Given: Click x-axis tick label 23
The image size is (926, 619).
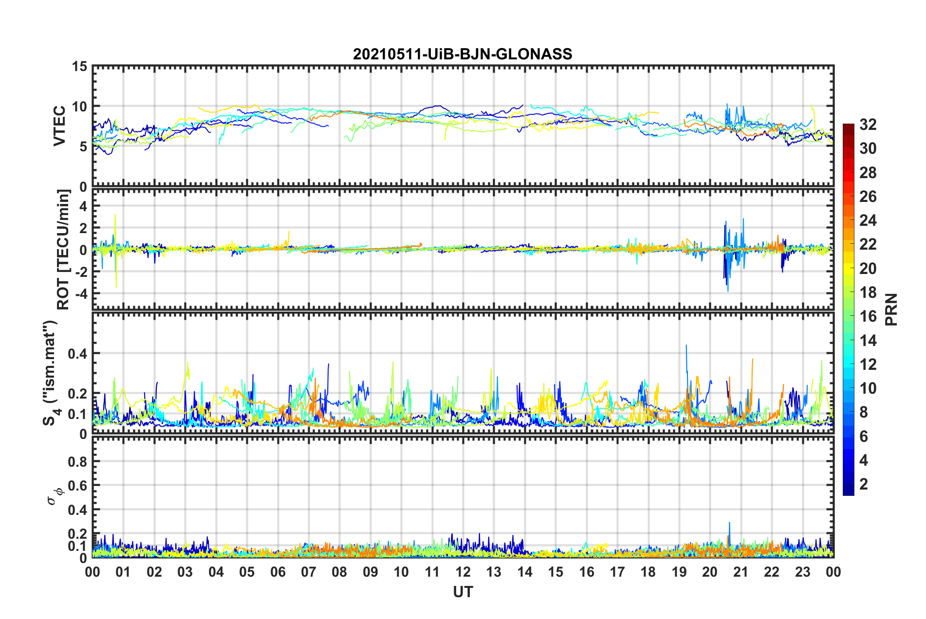Looking at the screenshot, I should pos(802,572).
